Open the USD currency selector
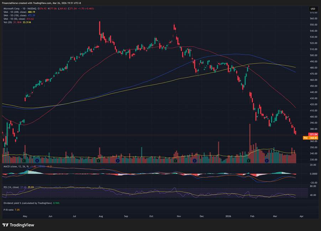 coord(313,9)
